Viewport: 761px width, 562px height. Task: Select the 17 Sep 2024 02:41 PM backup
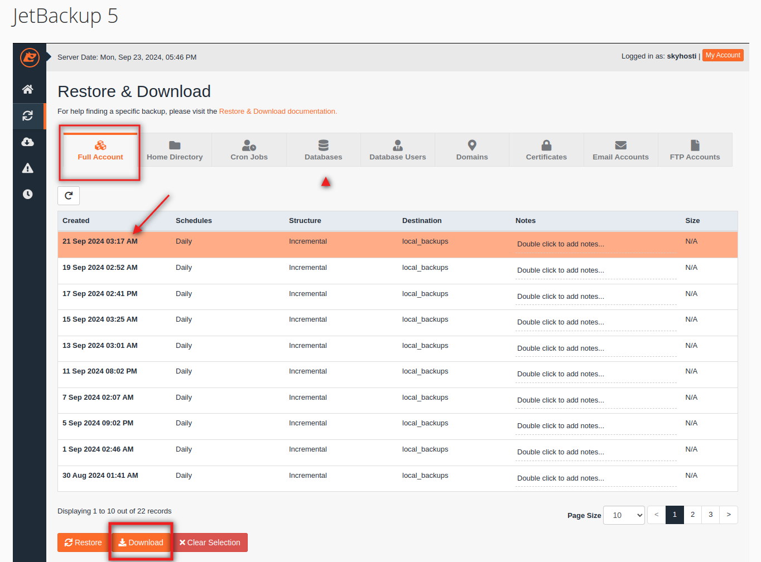point(397,297)
